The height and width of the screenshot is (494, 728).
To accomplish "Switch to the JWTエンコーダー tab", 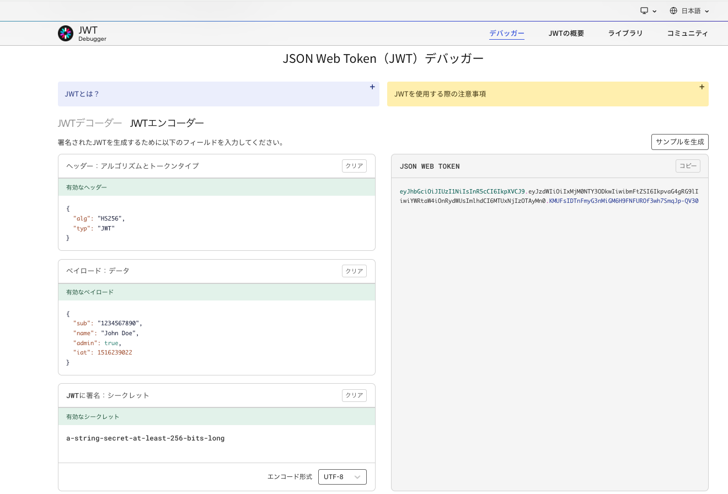I will [x=167, y=123].
